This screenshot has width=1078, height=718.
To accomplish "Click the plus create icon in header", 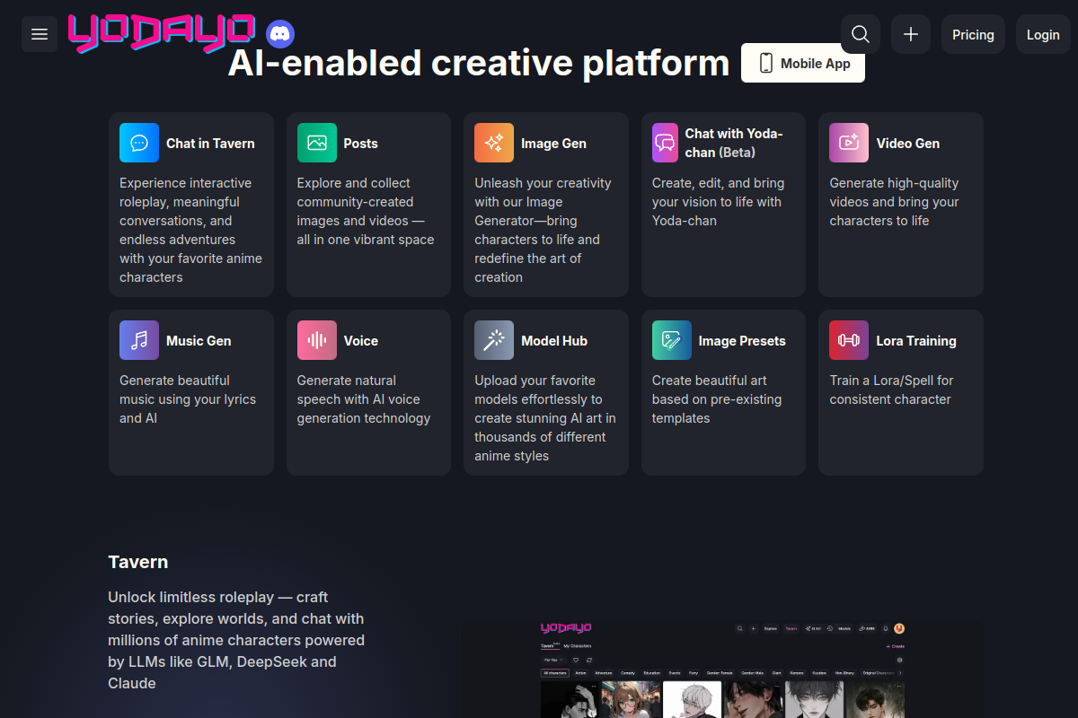I will coord(911,34).
